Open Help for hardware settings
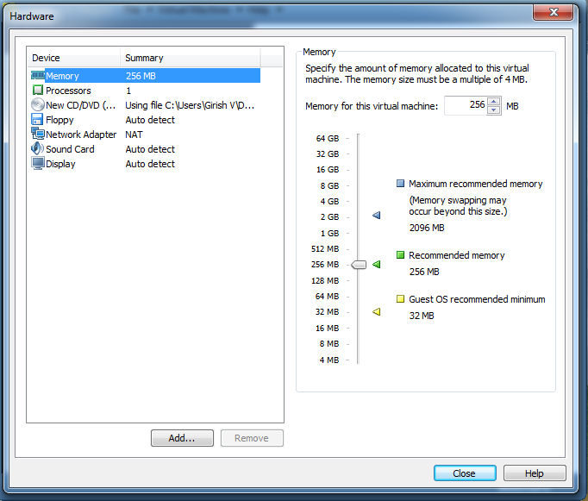Screen dimensions: 588x501 click(x=535, y=473)
